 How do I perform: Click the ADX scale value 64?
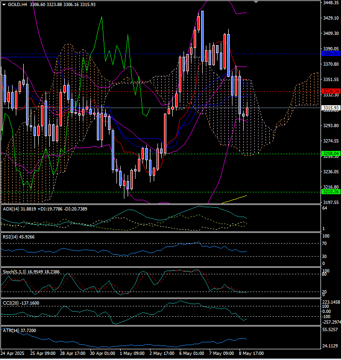pyautogui.click(x=325, y=208)
